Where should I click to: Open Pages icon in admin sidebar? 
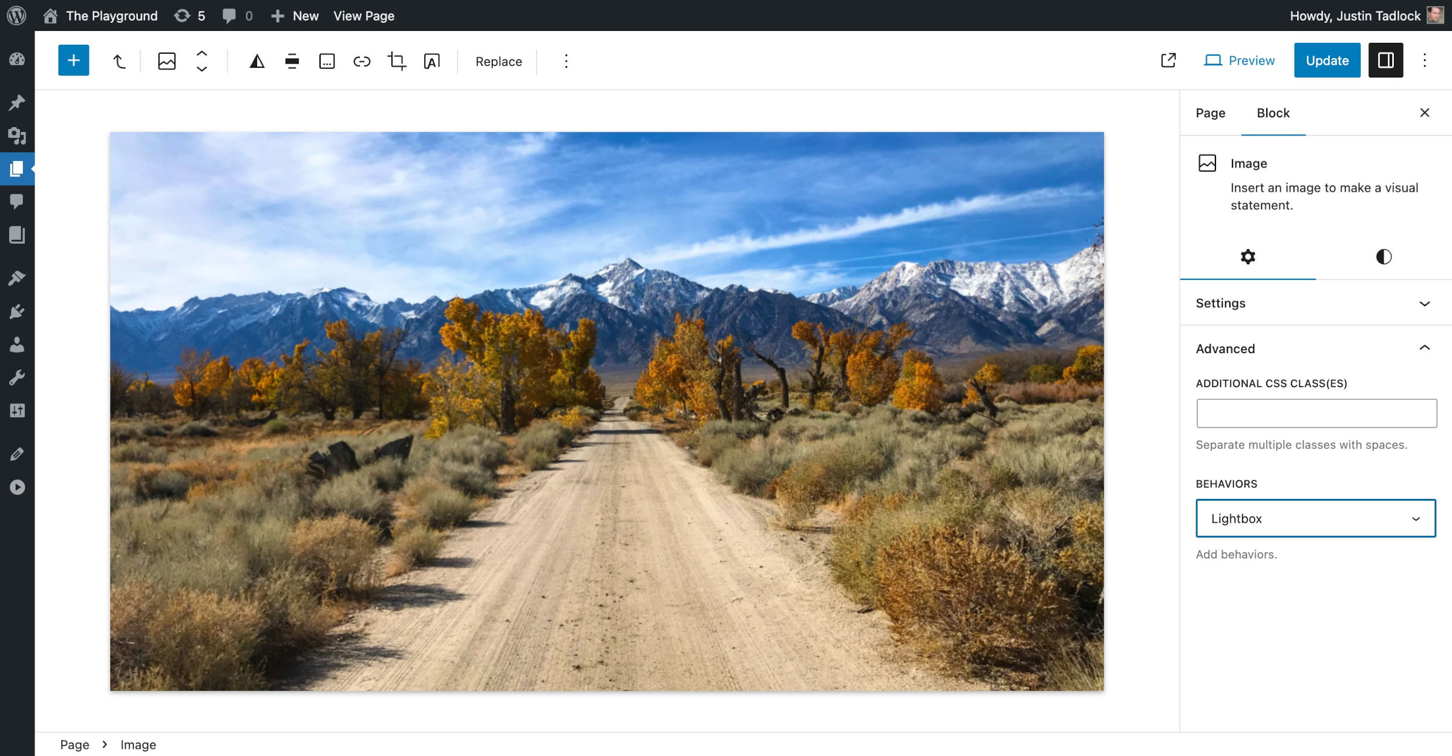coord(17,169)
